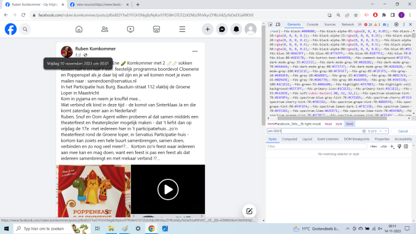Select the 'style' breadcrumb
The width and height of the screenshot is (416, 234).
[x=339, y=124]
